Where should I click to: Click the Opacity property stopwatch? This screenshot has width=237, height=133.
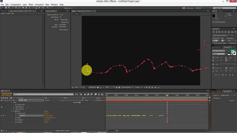point(16,122)
